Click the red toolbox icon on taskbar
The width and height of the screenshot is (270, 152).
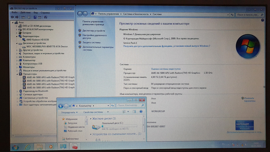75,147
